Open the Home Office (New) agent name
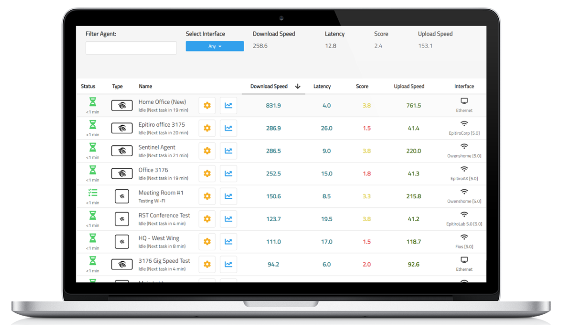562x325 pixels. point(162,101)
